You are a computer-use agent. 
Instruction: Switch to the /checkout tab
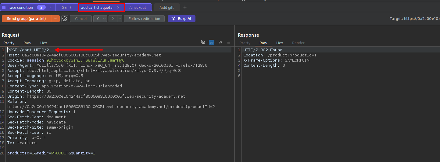coord(138,7)
